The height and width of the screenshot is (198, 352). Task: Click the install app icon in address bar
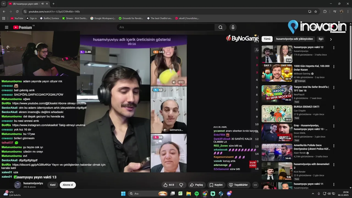click(x=310, y=12)
